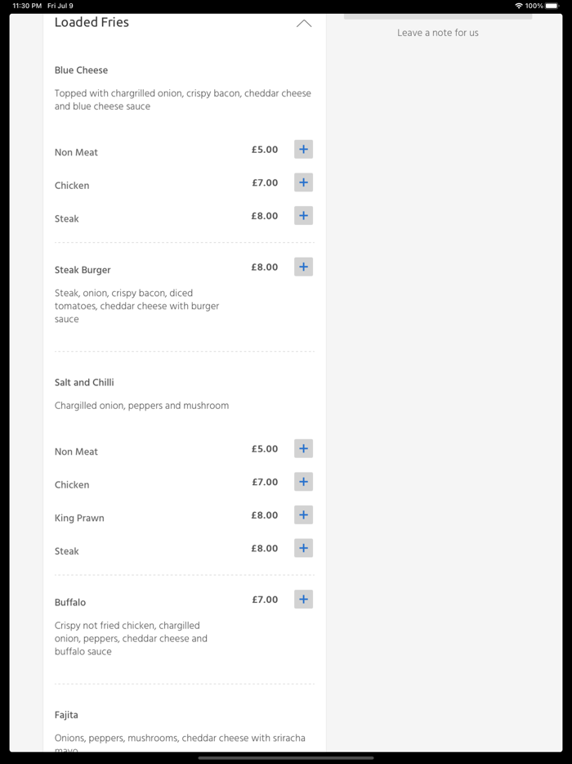
Task: Tap the Salt and Chilli title
Action: (x=84, y=383)
